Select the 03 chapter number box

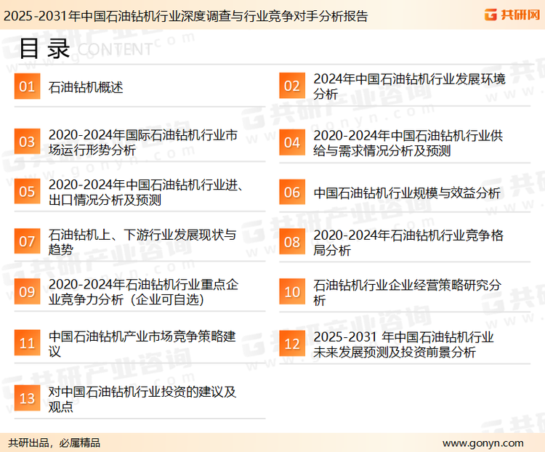point(27,142)
